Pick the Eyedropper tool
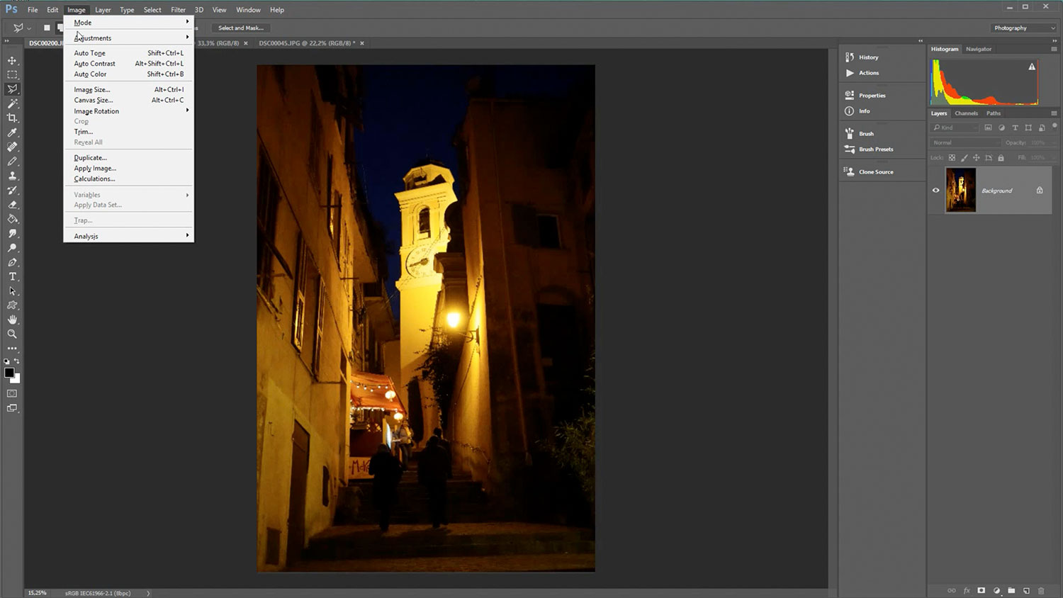This screenshot has height=598, width=1063. pos(12,132)
